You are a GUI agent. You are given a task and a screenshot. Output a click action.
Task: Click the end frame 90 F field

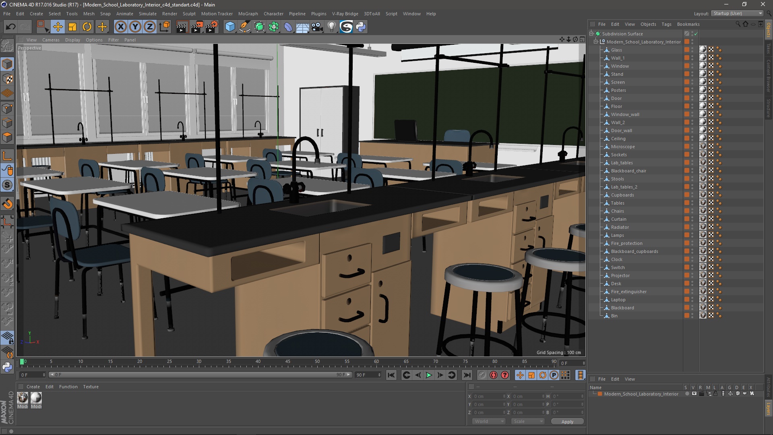point(368,375)
